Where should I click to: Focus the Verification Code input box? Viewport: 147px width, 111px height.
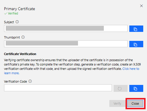coord(58,88)
